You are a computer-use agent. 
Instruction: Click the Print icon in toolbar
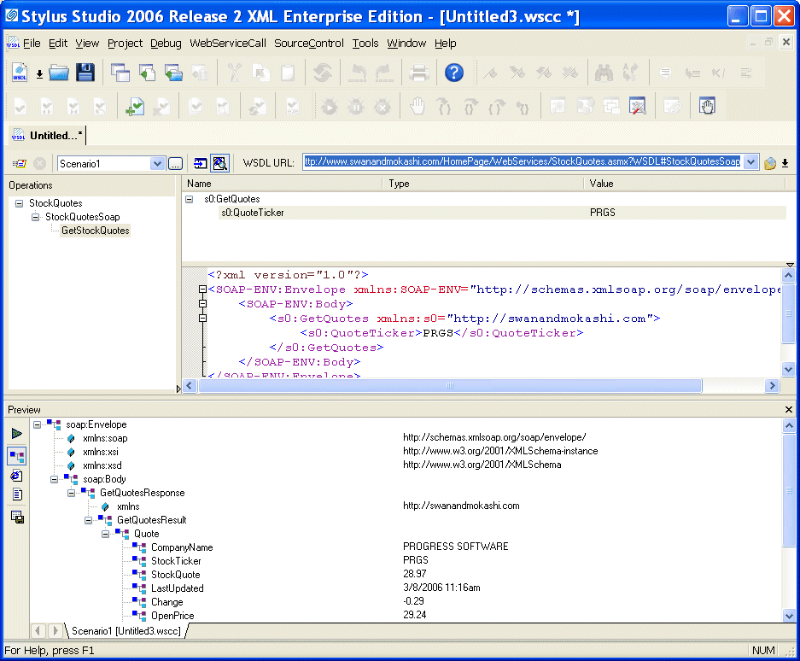(418, 73)
